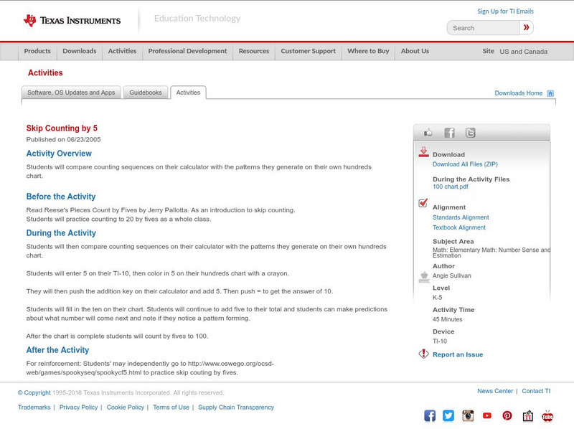Select the Activities tab
The height and width of the screenshot is (429, 574).
tap(188, 93)
